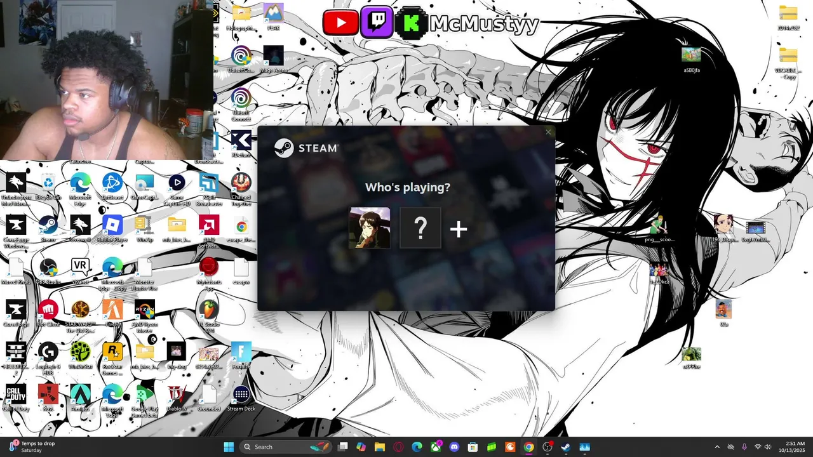Viewport: 813px width, 457px height.
Task: Launch Aimlabs desktop shortcut
Action: (80, 399)
